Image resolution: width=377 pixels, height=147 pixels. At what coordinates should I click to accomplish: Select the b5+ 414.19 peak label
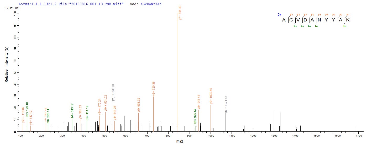point(87,113)
